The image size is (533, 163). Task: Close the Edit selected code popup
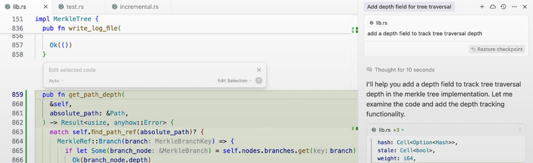click(x=259, y=70)
